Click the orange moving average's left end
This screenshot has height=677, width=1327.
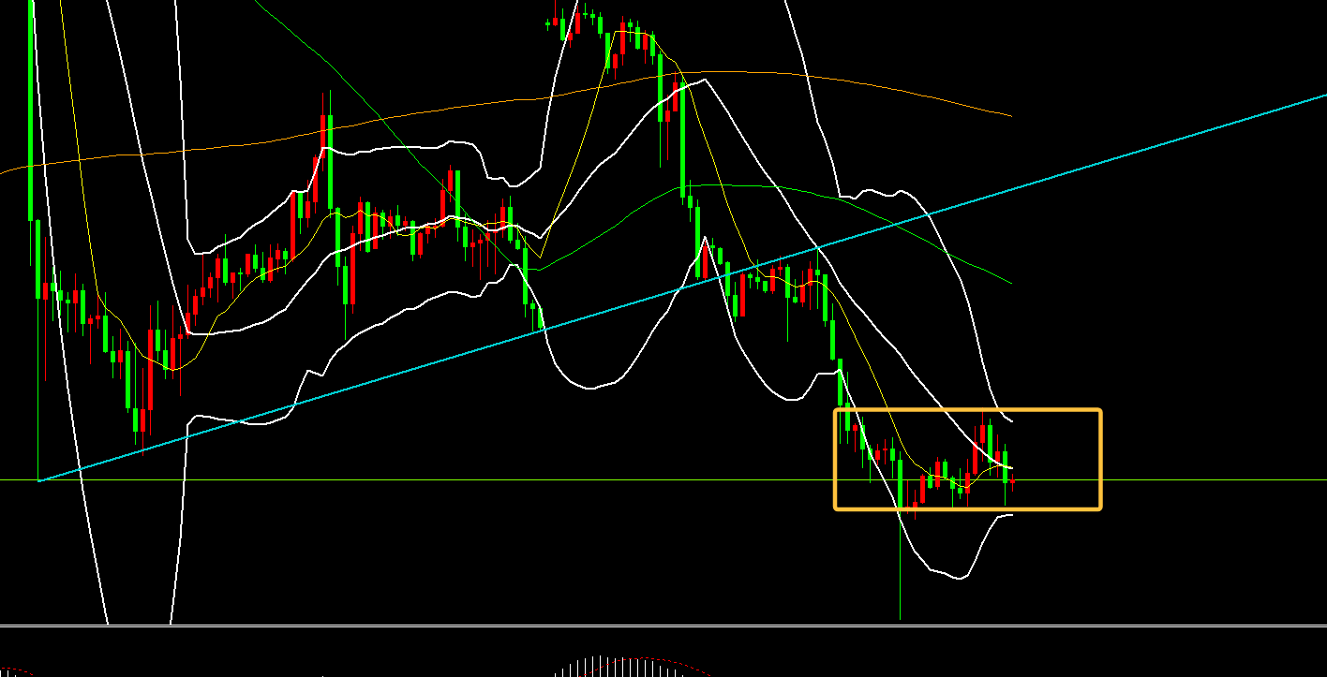4,171
